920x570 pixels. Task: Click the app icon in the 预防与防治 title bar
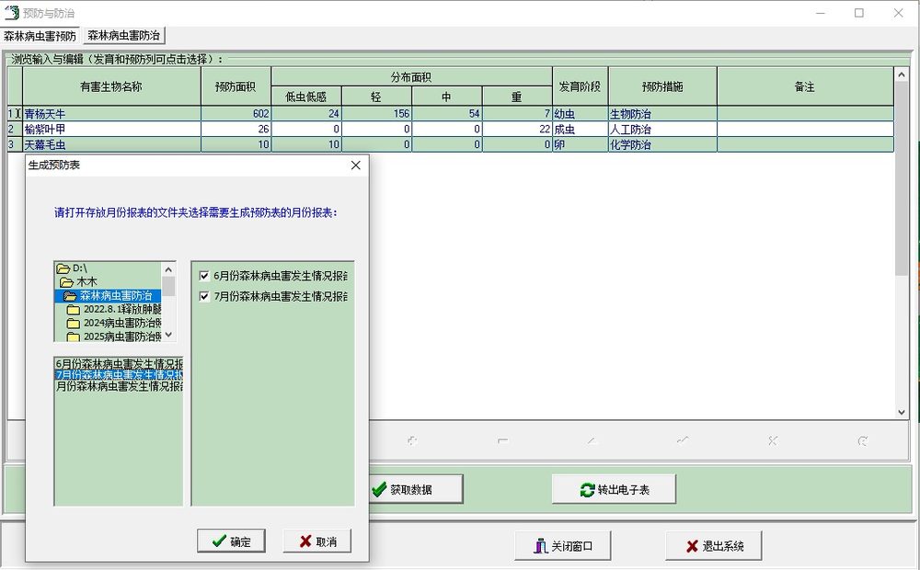(11, 12)
